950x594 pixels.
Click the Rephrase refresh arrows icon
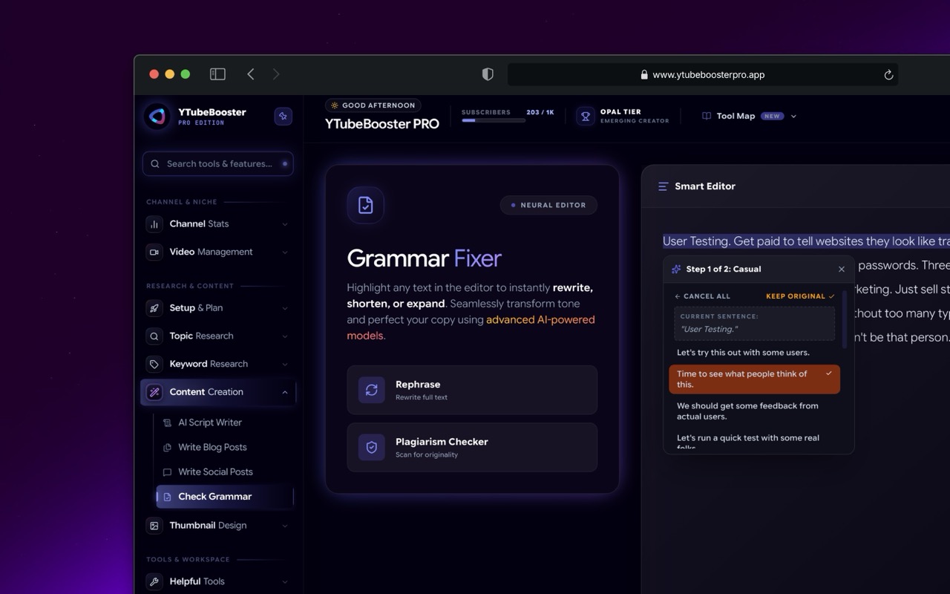pyautogui.click(x=372, y=390)
